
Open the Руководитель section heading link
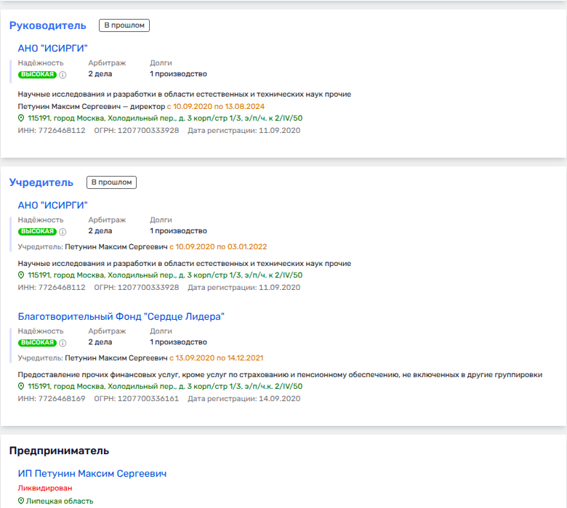click(48, 25)
